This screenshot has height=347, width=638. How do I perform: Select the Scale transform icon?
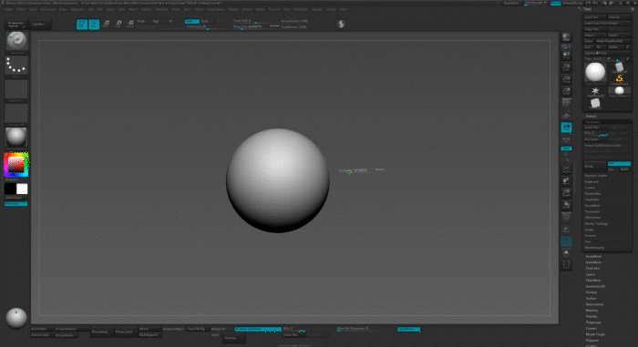coord(118,25)
